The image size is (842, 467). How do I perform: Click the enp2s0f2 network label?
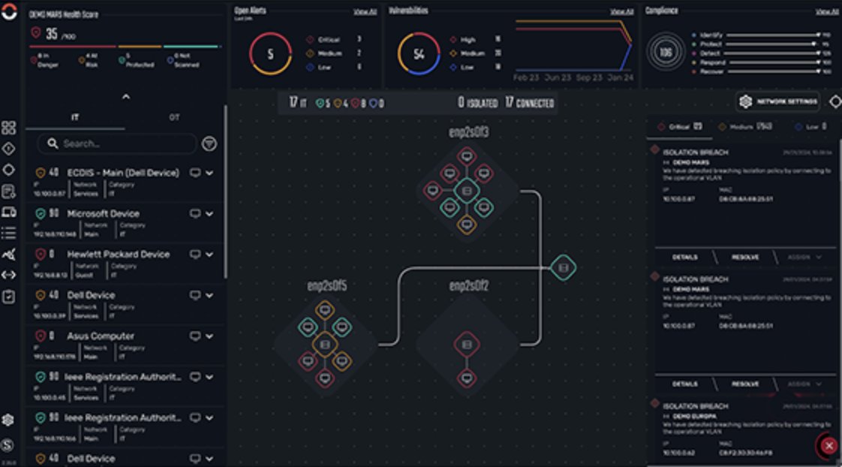[468, 285]
